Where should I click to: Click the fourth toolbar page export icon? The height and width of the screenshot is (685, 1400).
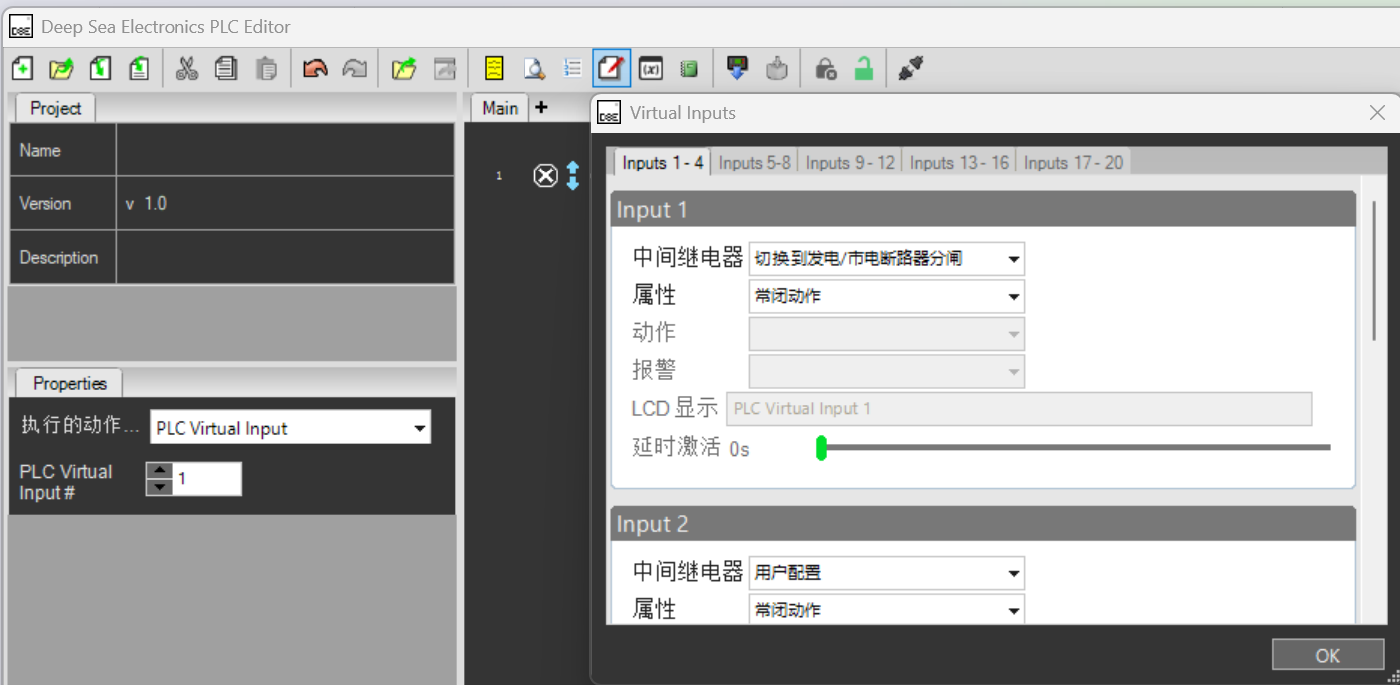click(x=139, y=69)
